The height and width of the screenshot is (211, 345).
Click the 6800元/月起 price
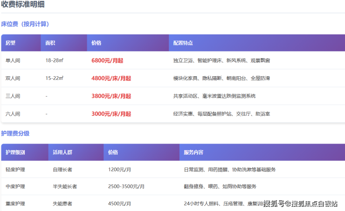(107, 60)
